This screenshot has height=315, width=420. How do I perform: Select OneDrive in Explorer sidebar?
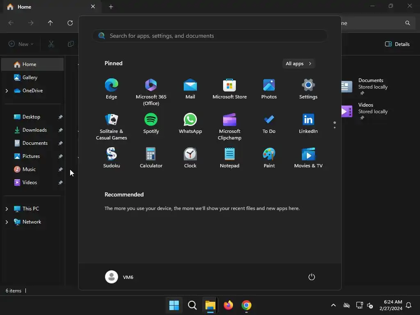32,91
